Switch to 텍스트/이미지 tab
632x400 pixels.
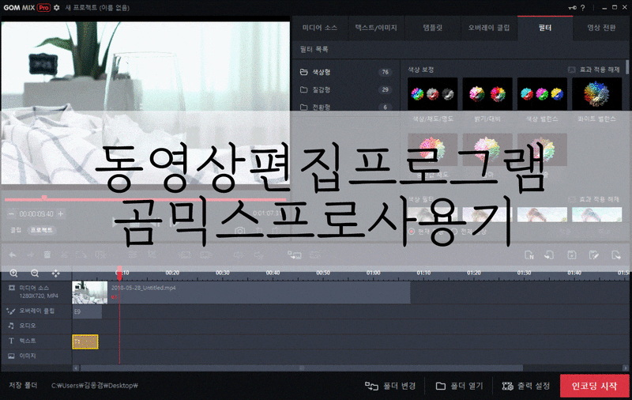coord(376,28)
